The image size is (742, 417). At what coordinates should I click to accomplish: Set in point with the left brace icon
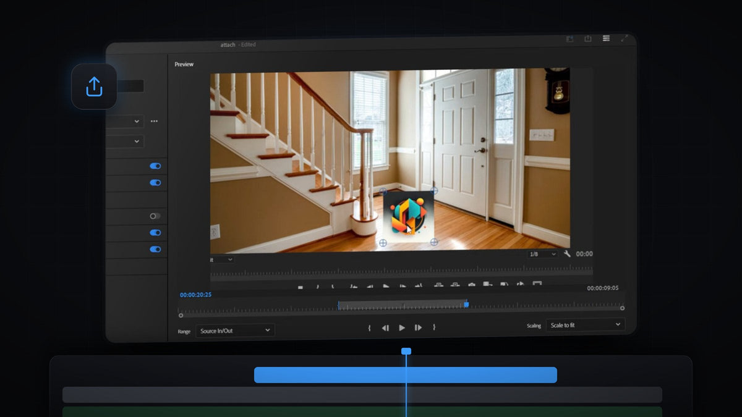click(369, 328)
